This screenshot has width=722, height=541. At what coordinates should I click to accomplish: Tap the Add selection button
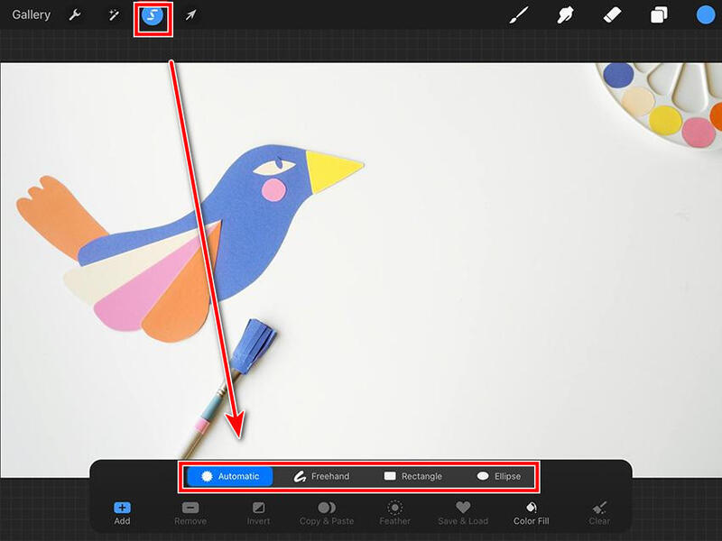coord(122,513)
